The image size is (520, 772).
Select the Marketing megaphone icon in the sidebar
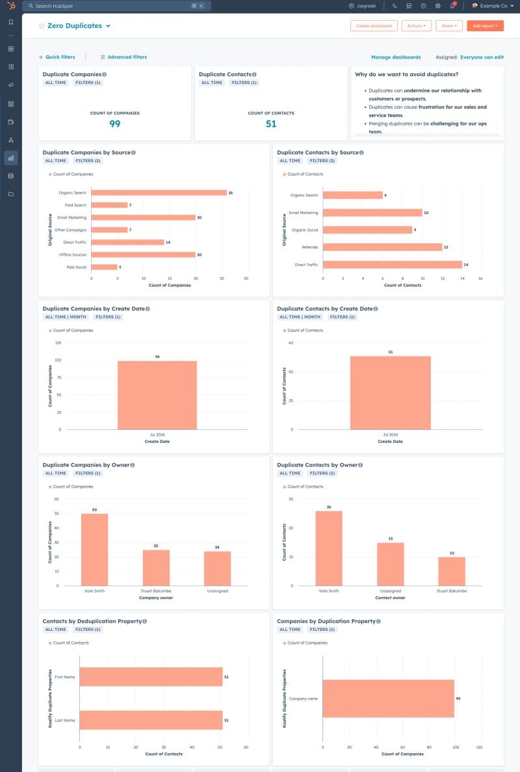pos(10,85)
